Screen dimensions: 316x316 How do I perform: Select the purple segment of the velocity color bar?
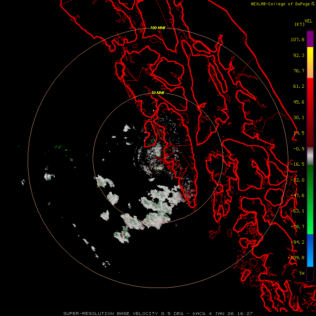(310, 39)
